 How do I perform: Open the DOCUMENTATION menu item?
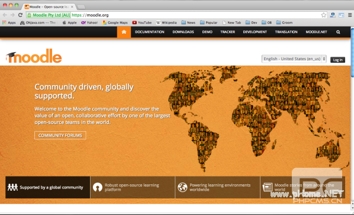coord(149,32)
